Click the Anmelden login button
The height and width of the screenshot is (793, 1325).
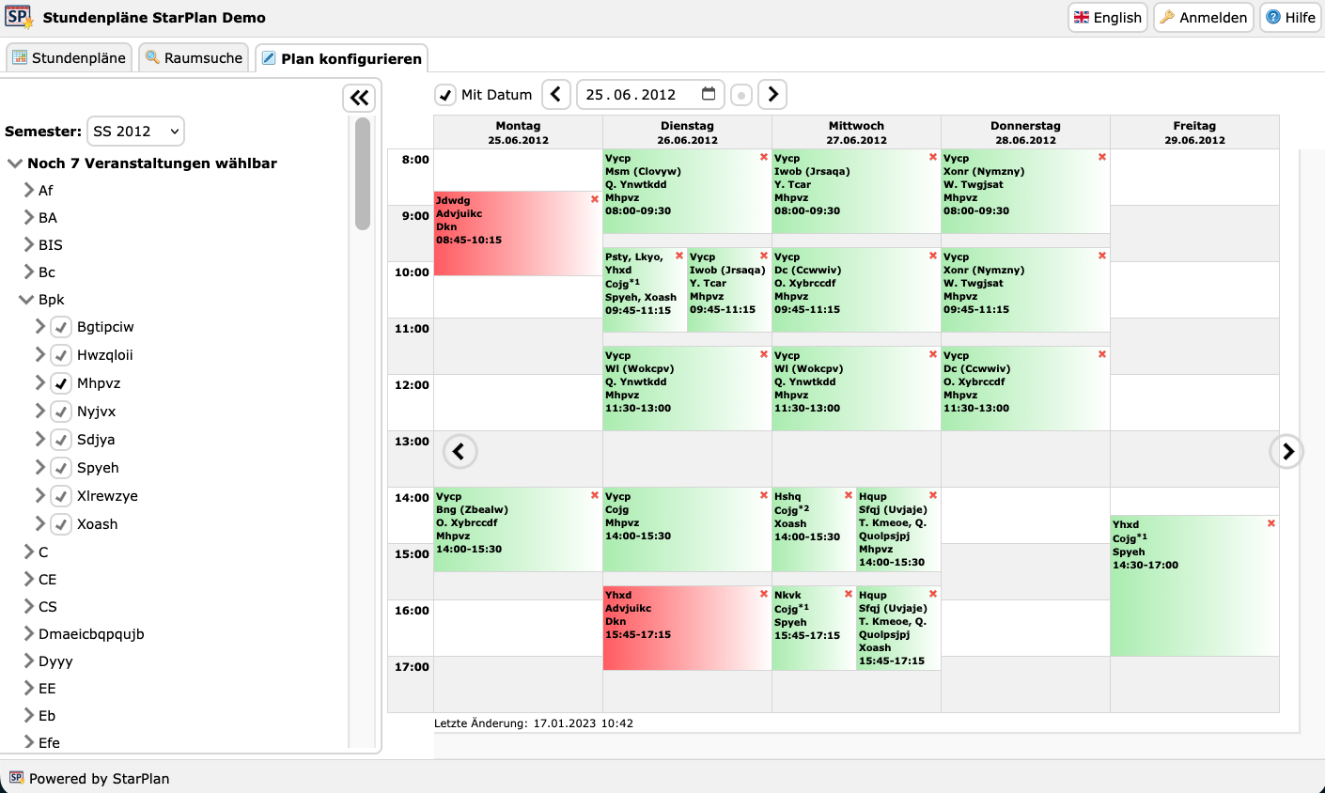pos(1204,17)
